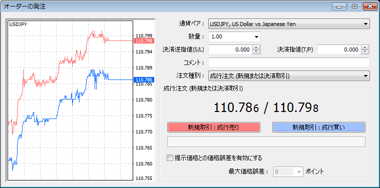Focus the 決済指値(T/P) input field
380x188 pixels.
tap(339, 49)
